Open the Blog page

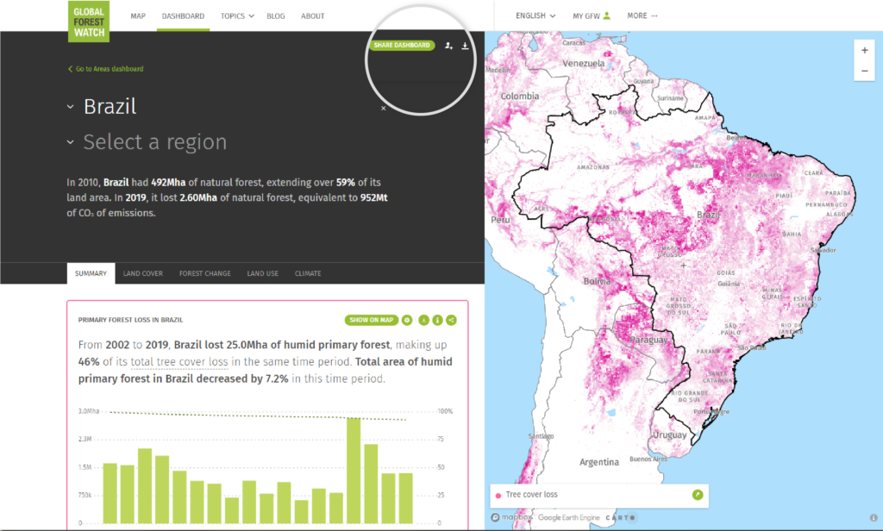click(275, 16)
